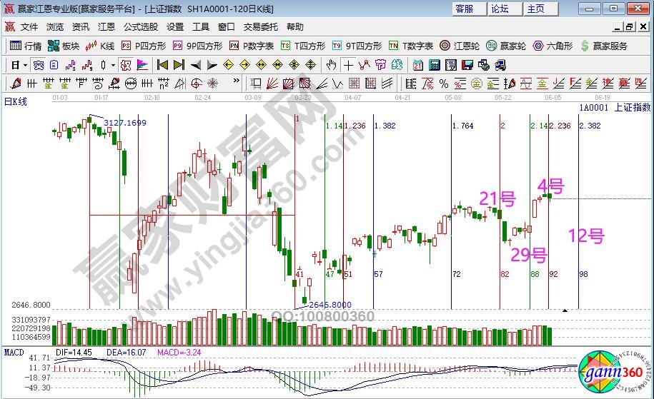Screen dimensions: 654x399
Task: Select the percent sign drawing tool
Action: click(444, 82)
